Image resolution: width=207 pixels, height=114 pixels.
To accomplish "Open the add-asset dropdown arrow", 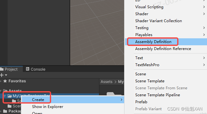I will [x=6, y=75].
